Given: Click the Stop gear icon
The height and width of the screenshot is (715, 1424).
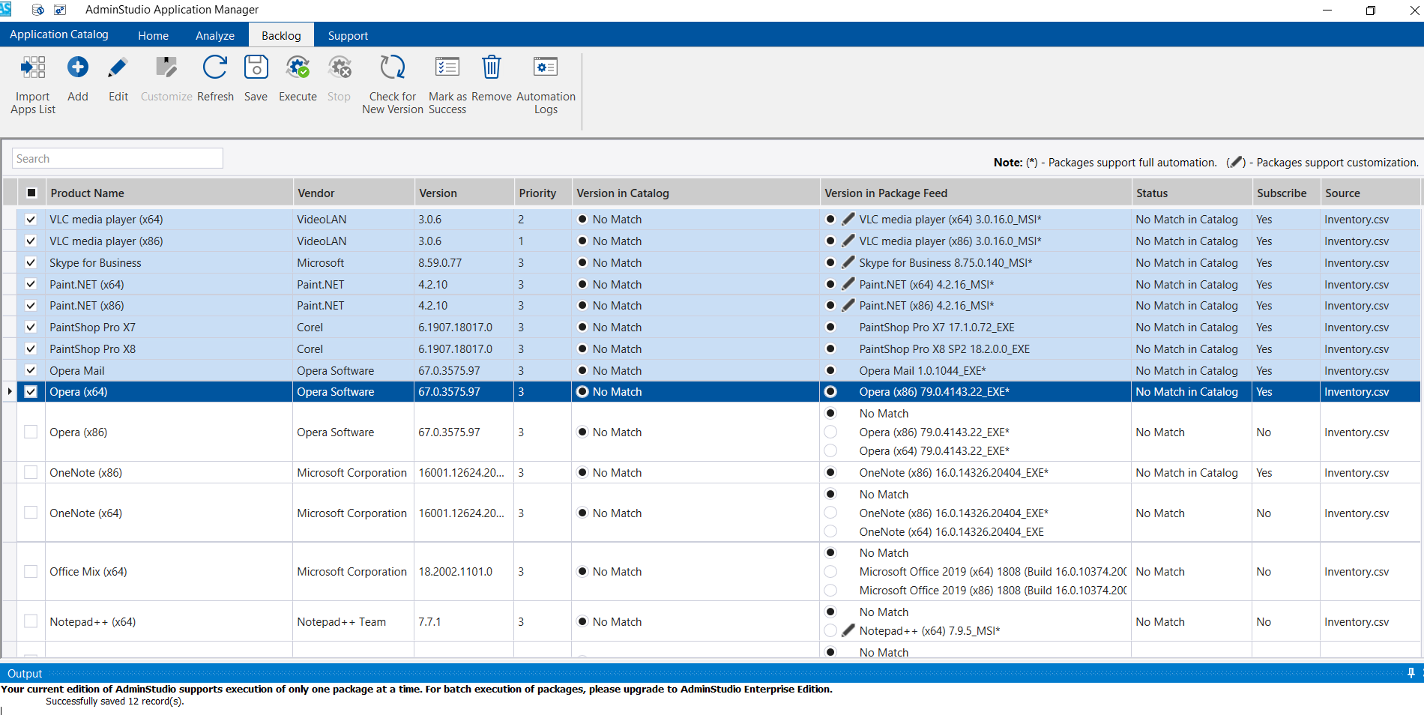Looking at the screenshot, I should [340, 67].
